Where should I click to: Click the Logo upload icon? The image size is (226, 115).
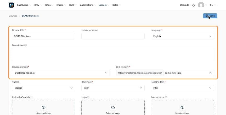click(113, 108)
